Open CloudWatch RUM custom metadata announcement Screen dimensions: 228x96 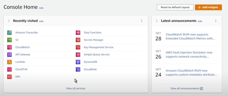tap(191, 73)
